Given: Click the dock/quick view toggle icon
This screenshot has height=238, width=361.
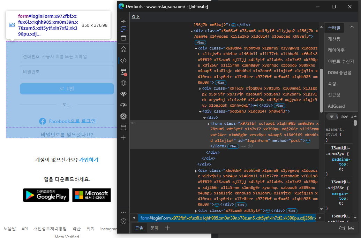Looking at the screenshot, I should pos(123,38).
